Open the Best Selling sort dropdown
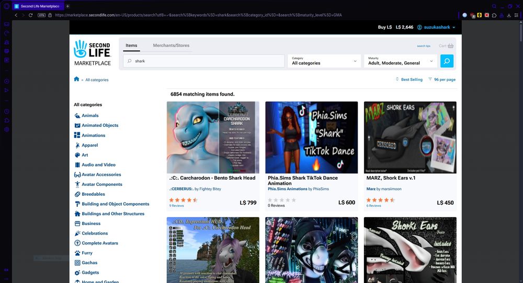The image size is (523, 283). 409,79
